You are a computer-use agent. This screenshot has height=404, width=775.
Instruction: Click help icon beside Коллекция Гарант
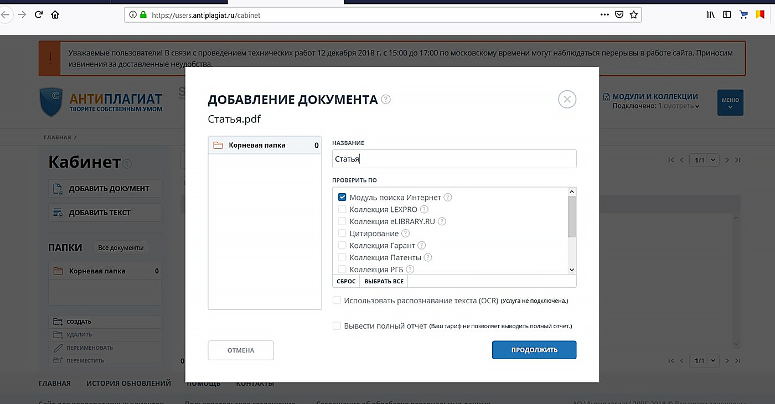422,245
